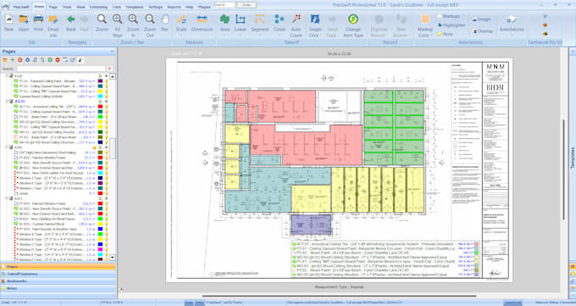Click the Undo button

pos(246,5)
